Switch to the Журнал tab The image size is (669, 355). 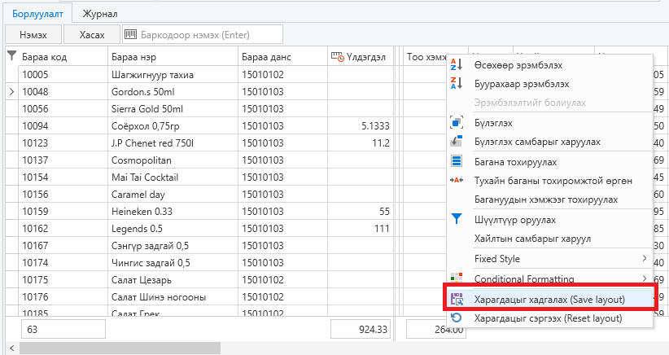point(100,14)
